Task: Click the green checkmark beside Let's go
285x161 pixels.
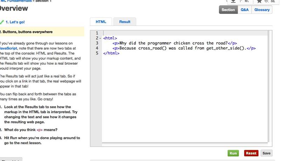Action: 2,22
